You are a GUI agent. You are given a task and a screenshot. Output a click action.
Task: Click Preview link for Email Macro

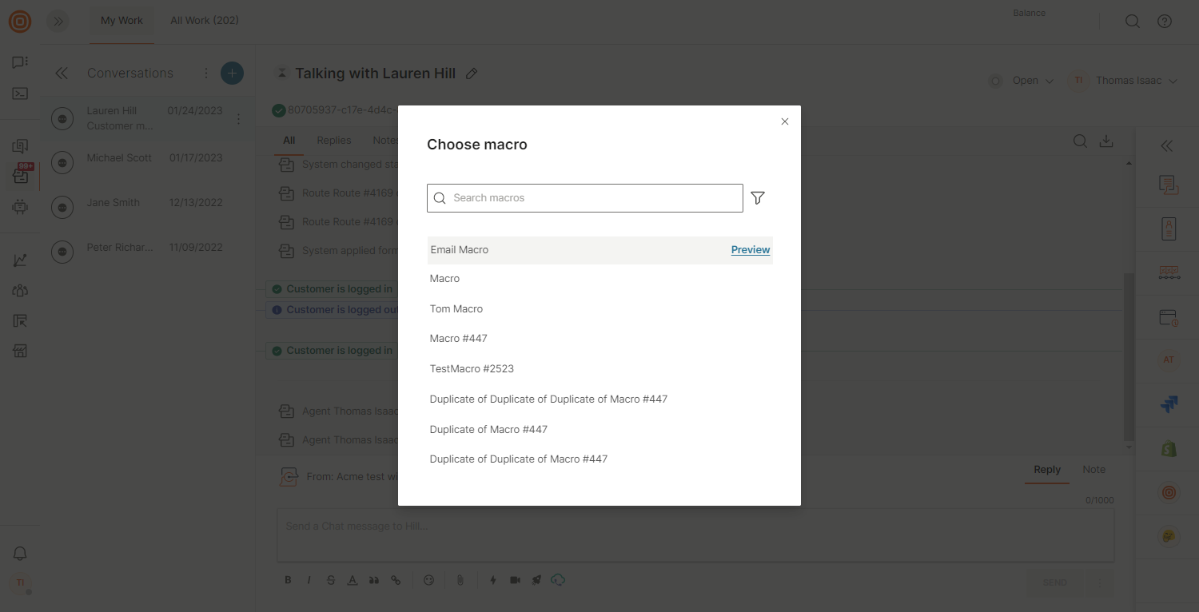[x=750, y=250]
